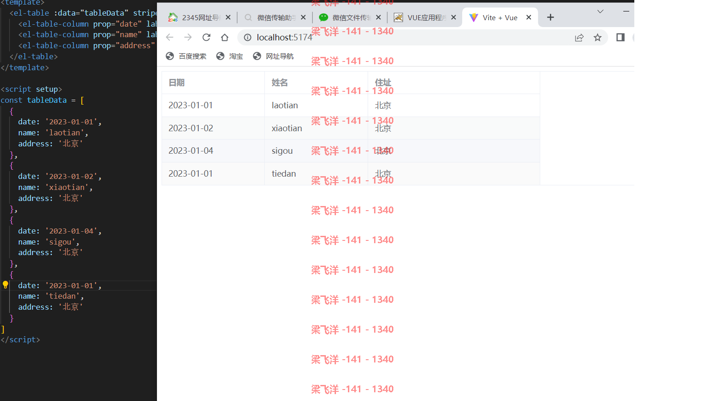Close the 微信文件传输 tab

pos(378,17)
